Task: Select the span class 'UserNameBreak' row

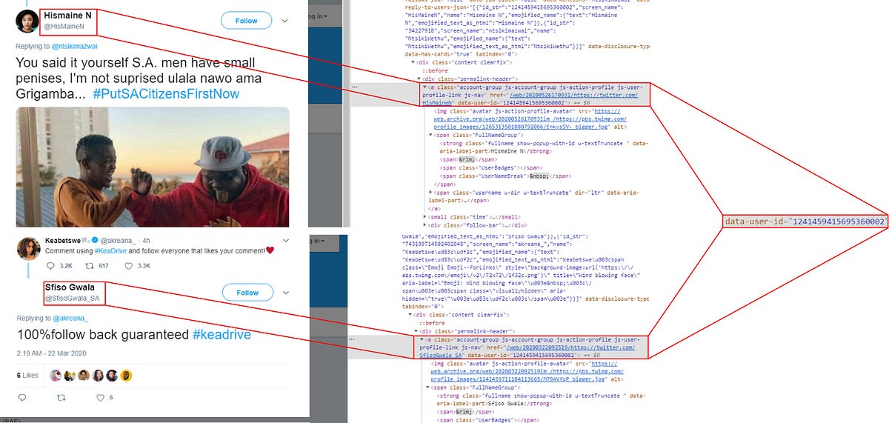Action: (505, 176)
